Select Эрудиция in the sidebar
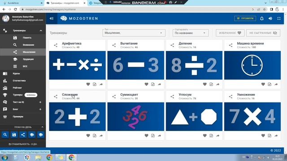The width and height of the screenshot is (287, 161). click(x=23, y=59)
